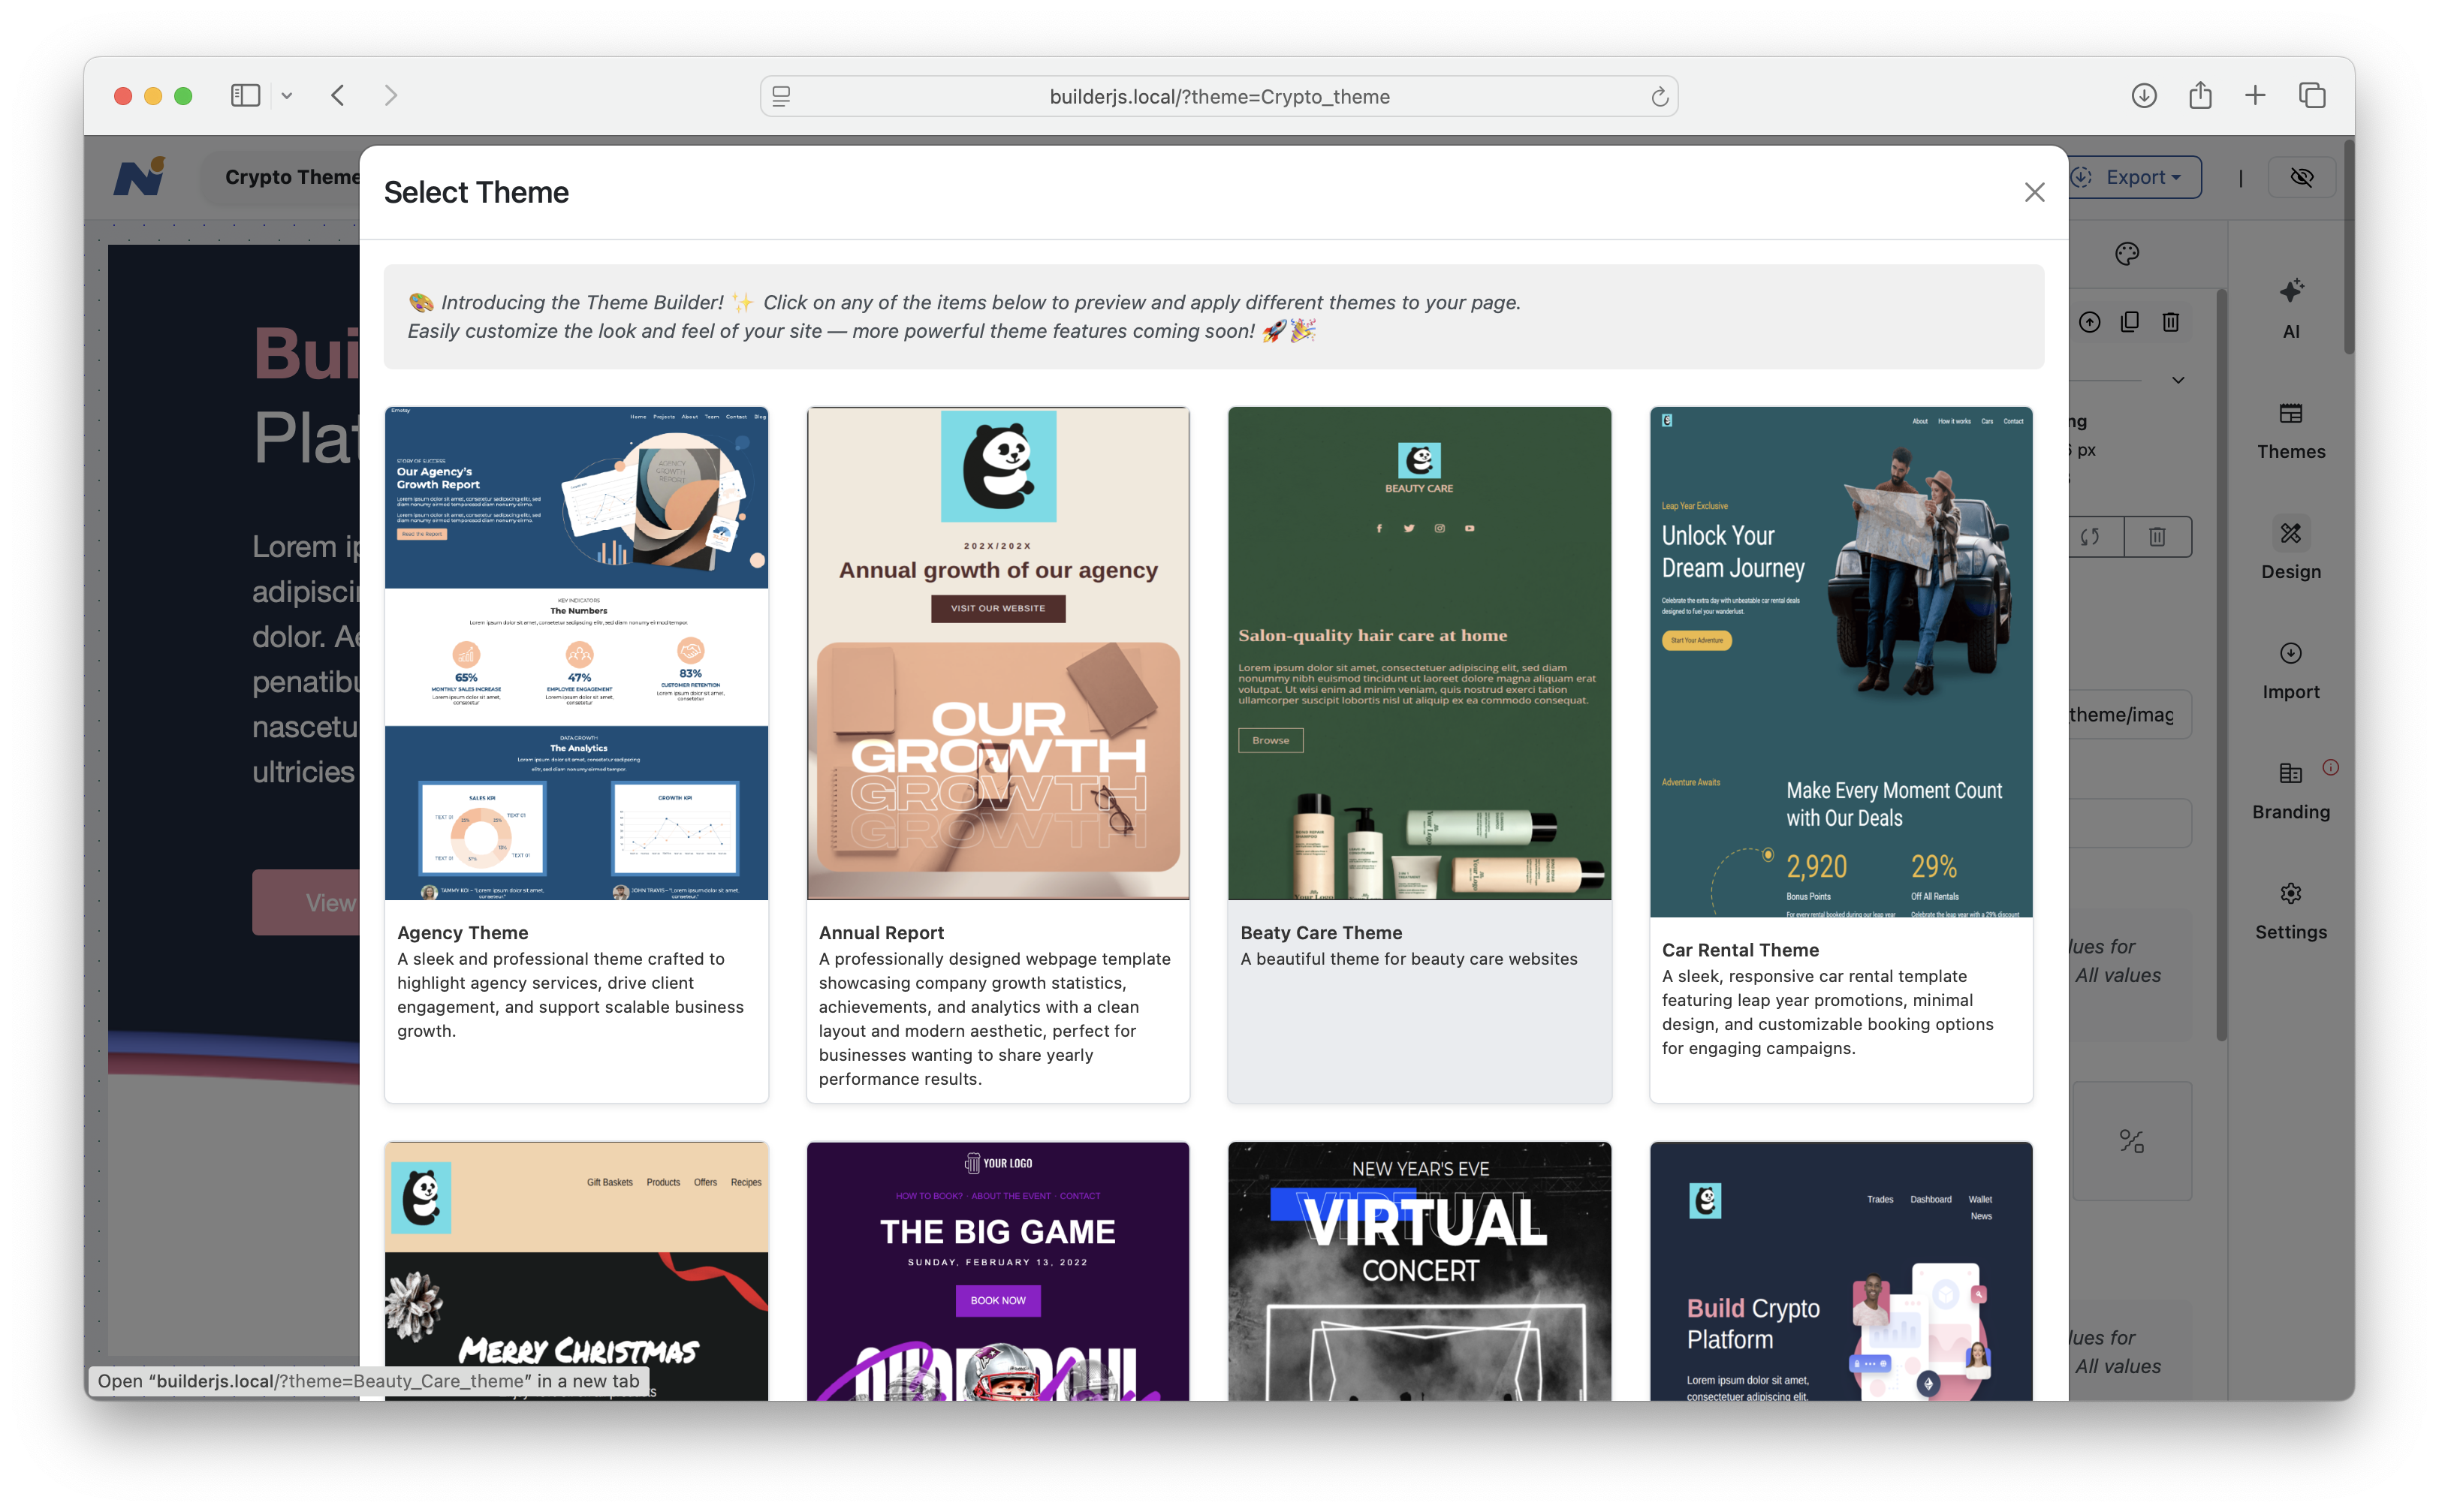Image resolution: width=2439 pixels, height=1512 pixels.
Task: Click the duplicate element icon
Action: [x=2130, y=322]
